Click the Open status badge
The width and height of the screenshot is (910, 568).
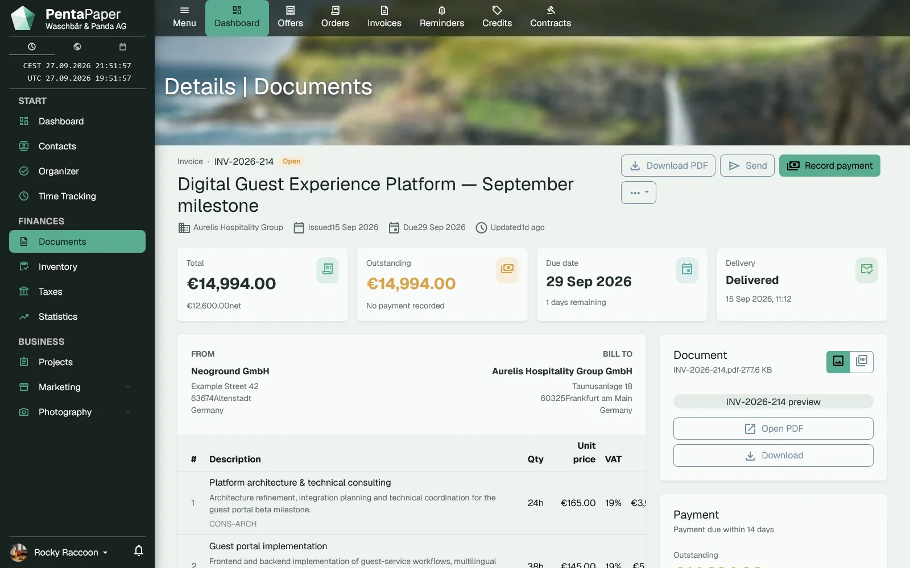click(x=291, y=161)
